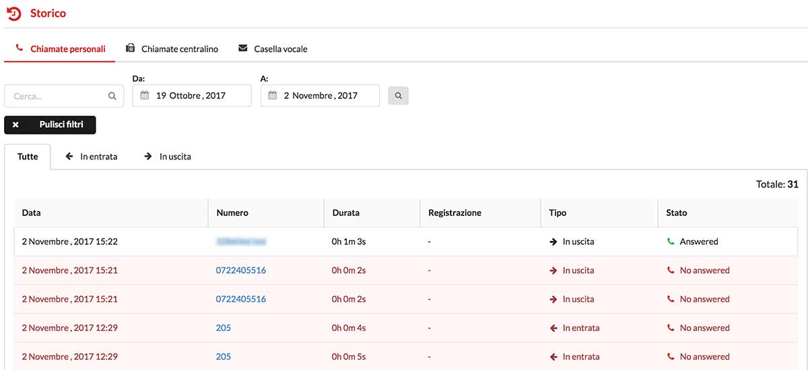Open the Da date picker 19 Ottobre
Image resolution: width=808 pixels, height=370 pixels.
pos(191,96)
